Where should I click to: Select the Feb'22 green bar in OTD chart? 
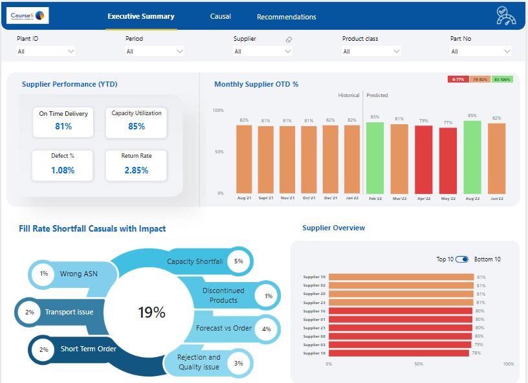[375, 158]
